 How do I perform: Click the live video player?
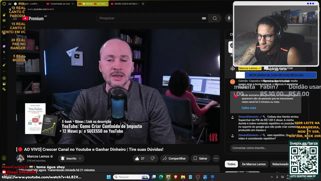pyautogui.click(x=118, y=86)
